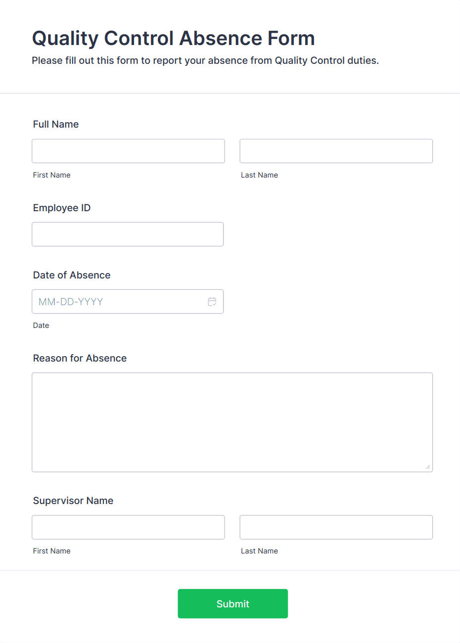Click the "Employee ID" label
The height and width of the screenshot is (643, 460).
[x=62, y=208]
